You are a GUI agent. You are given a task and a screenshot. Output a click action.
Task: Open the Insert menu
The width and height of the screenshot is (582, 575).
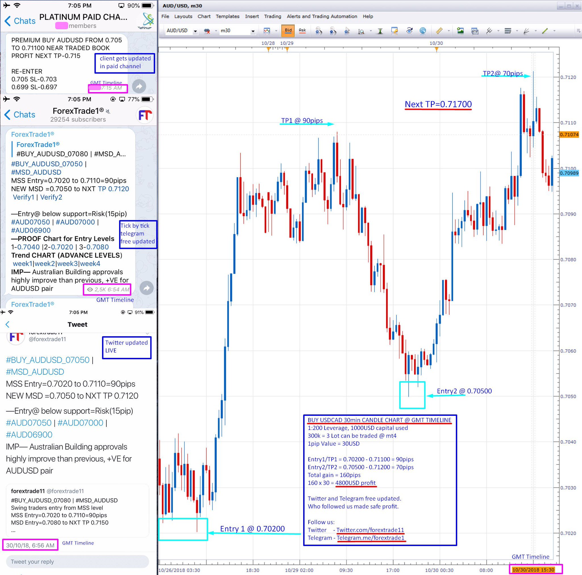252,16
